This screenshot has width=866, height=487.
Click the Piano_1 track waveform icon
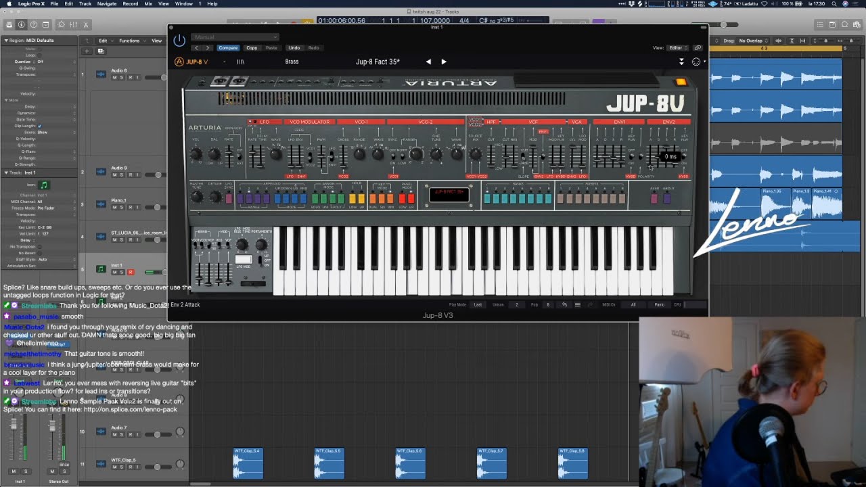101,204
